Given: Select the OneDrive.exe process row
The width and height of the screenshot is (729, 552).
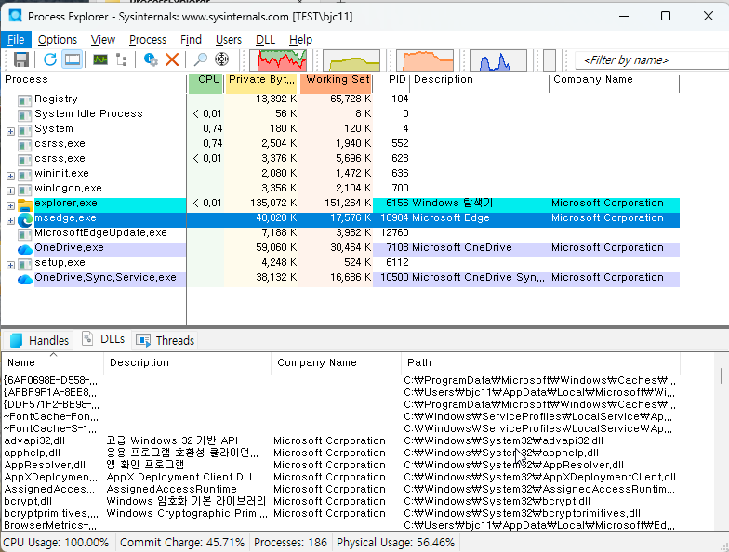Looking at the screenshot, I should pyautogui.click(x=70, y=248).
